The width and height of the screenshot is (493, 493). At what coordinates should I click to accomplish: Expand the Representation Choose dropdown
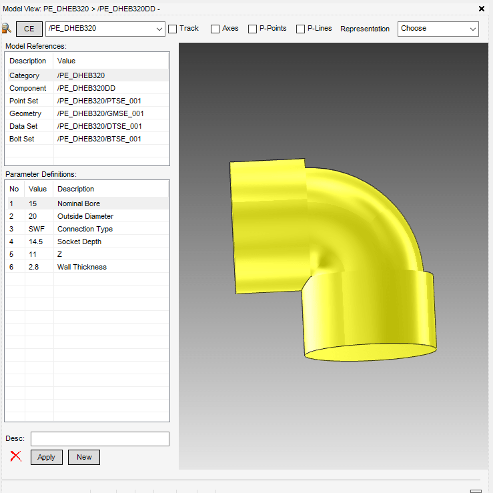click(x=472, y=29)
